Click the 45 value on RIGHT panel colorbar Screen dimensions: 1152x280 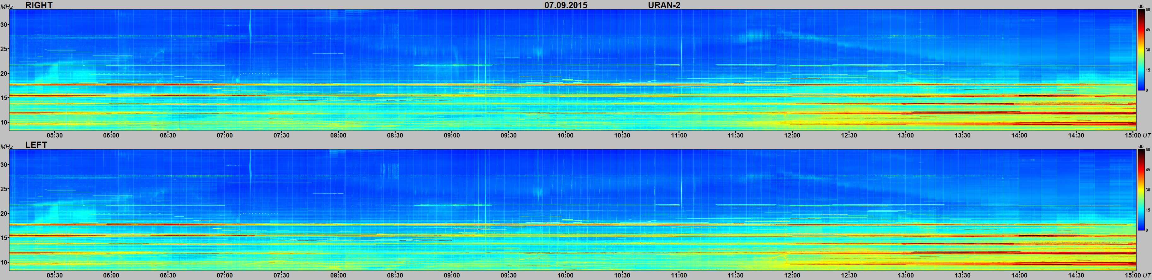1148,30
